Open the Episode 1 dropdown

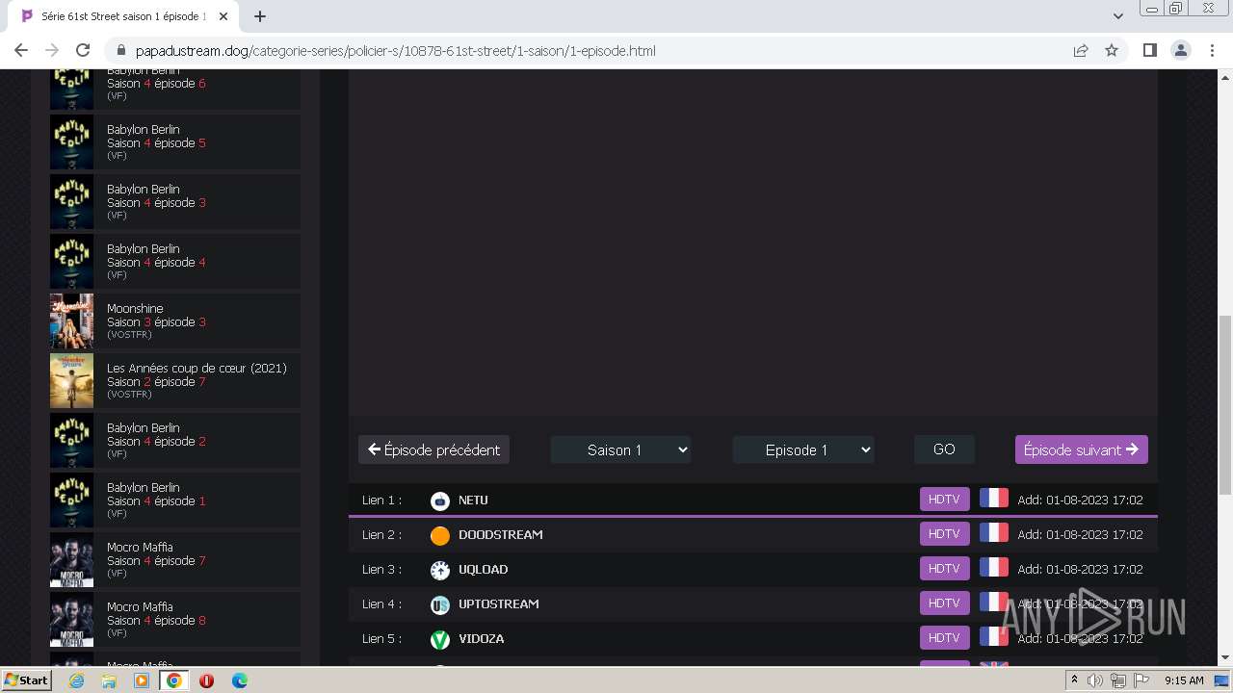point(803,449)
